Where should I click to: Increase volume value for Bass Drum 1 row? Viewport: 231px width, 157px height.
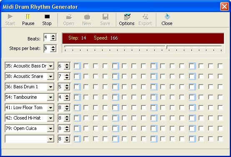[x=67, y=85]
